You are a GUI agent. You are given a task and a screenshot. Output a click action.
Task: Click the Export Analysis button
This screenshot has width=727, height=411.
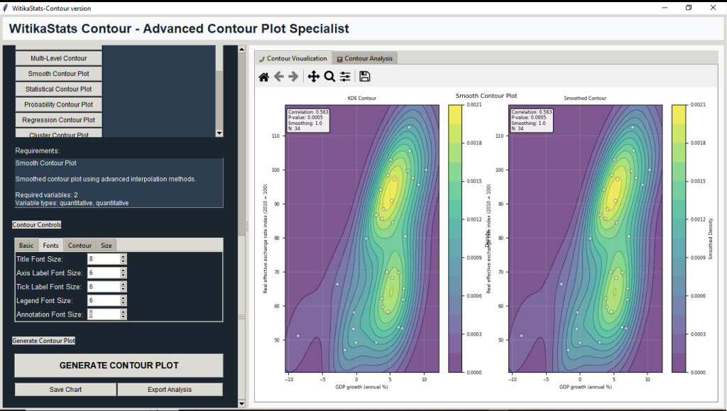170,390
